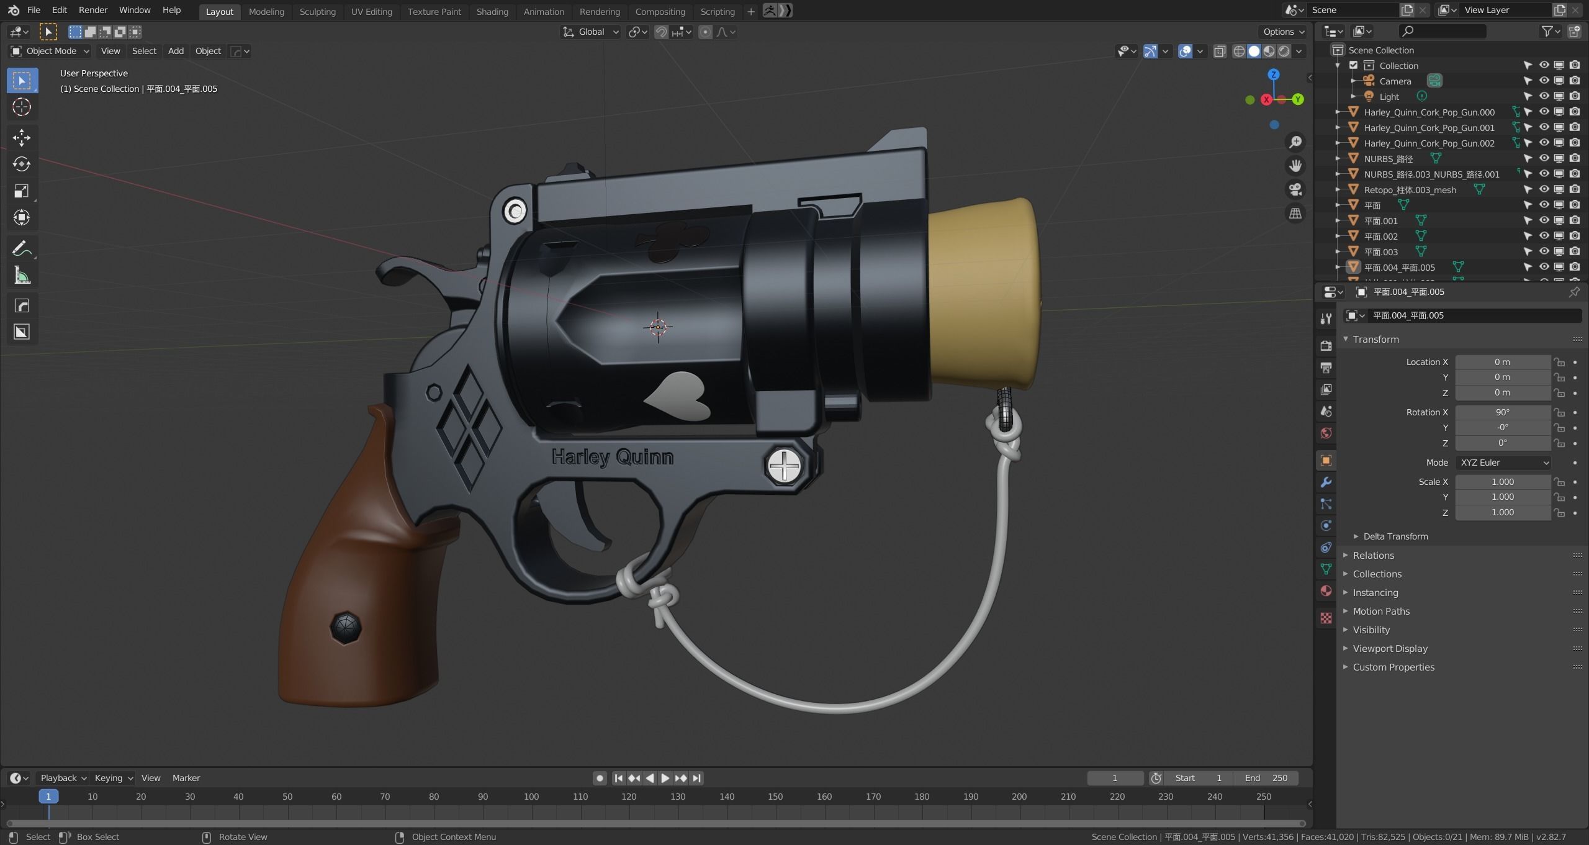Toggle auto keying record button
Image resolution: width=1589 pixels, height=845 pixels.
click(x=600, y=778)
